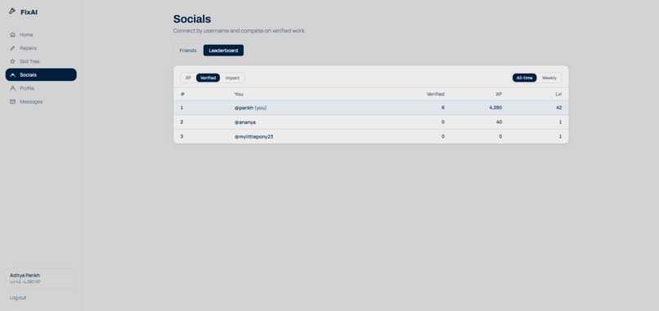The width and height of the screenshot is (659, 311).
Task: Go to Repairs in the sidebar
Action: (41, 48)
